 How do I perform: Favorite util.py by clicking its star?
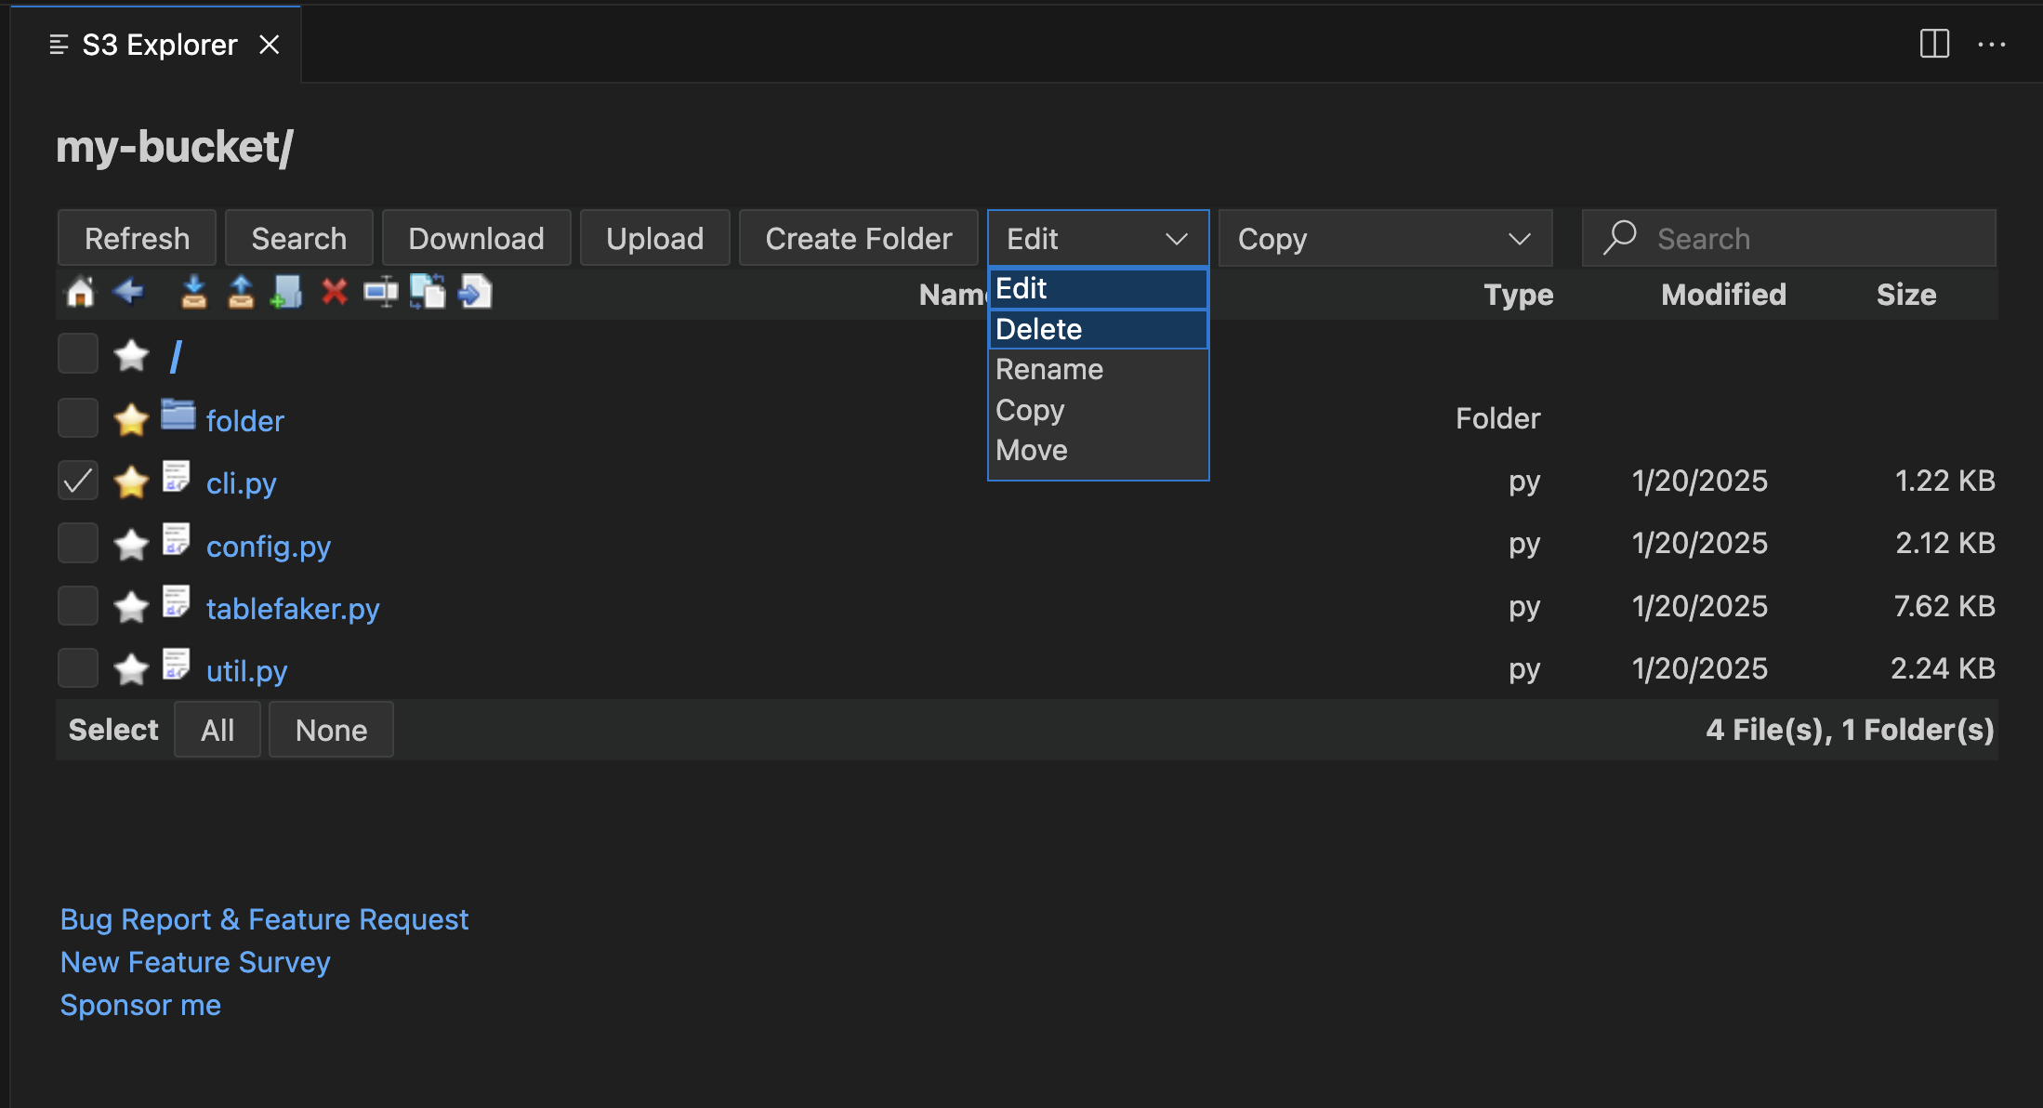(x=131, y=667)
